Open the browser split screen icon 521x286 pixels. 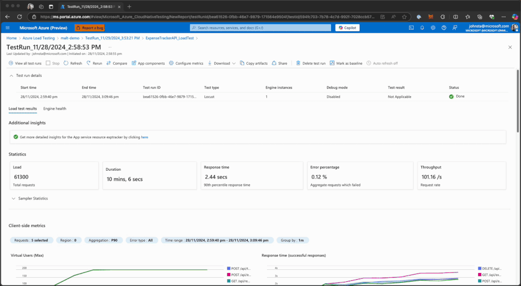click(x=455, y=17)
